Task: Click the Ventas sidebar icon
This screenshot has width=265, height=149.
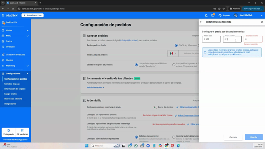Action: coord(3,30)
